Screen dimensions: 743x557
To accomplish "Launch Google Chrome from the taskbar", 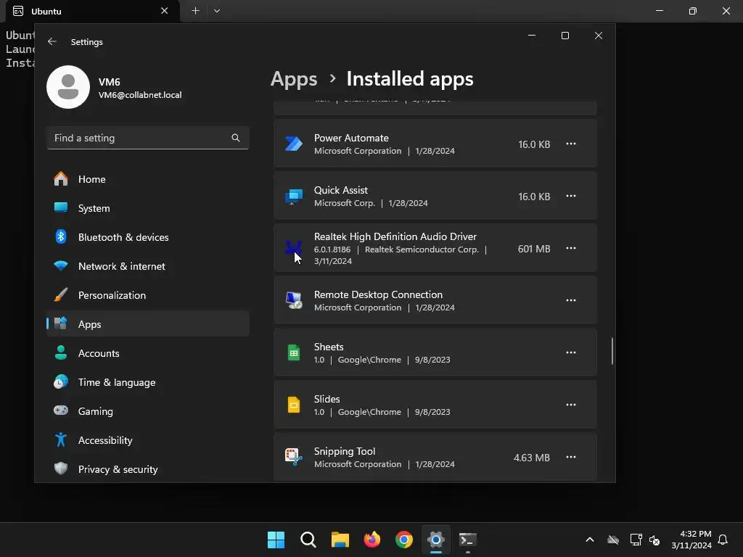I will click(404, 540).
